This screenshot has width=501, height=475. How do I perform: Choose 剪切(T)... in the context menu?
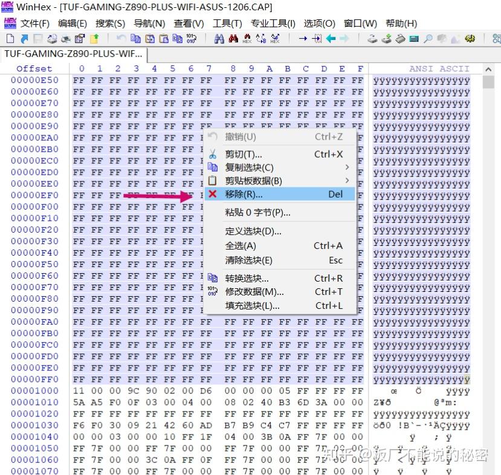pyautogui.click(x=280, y=154)
